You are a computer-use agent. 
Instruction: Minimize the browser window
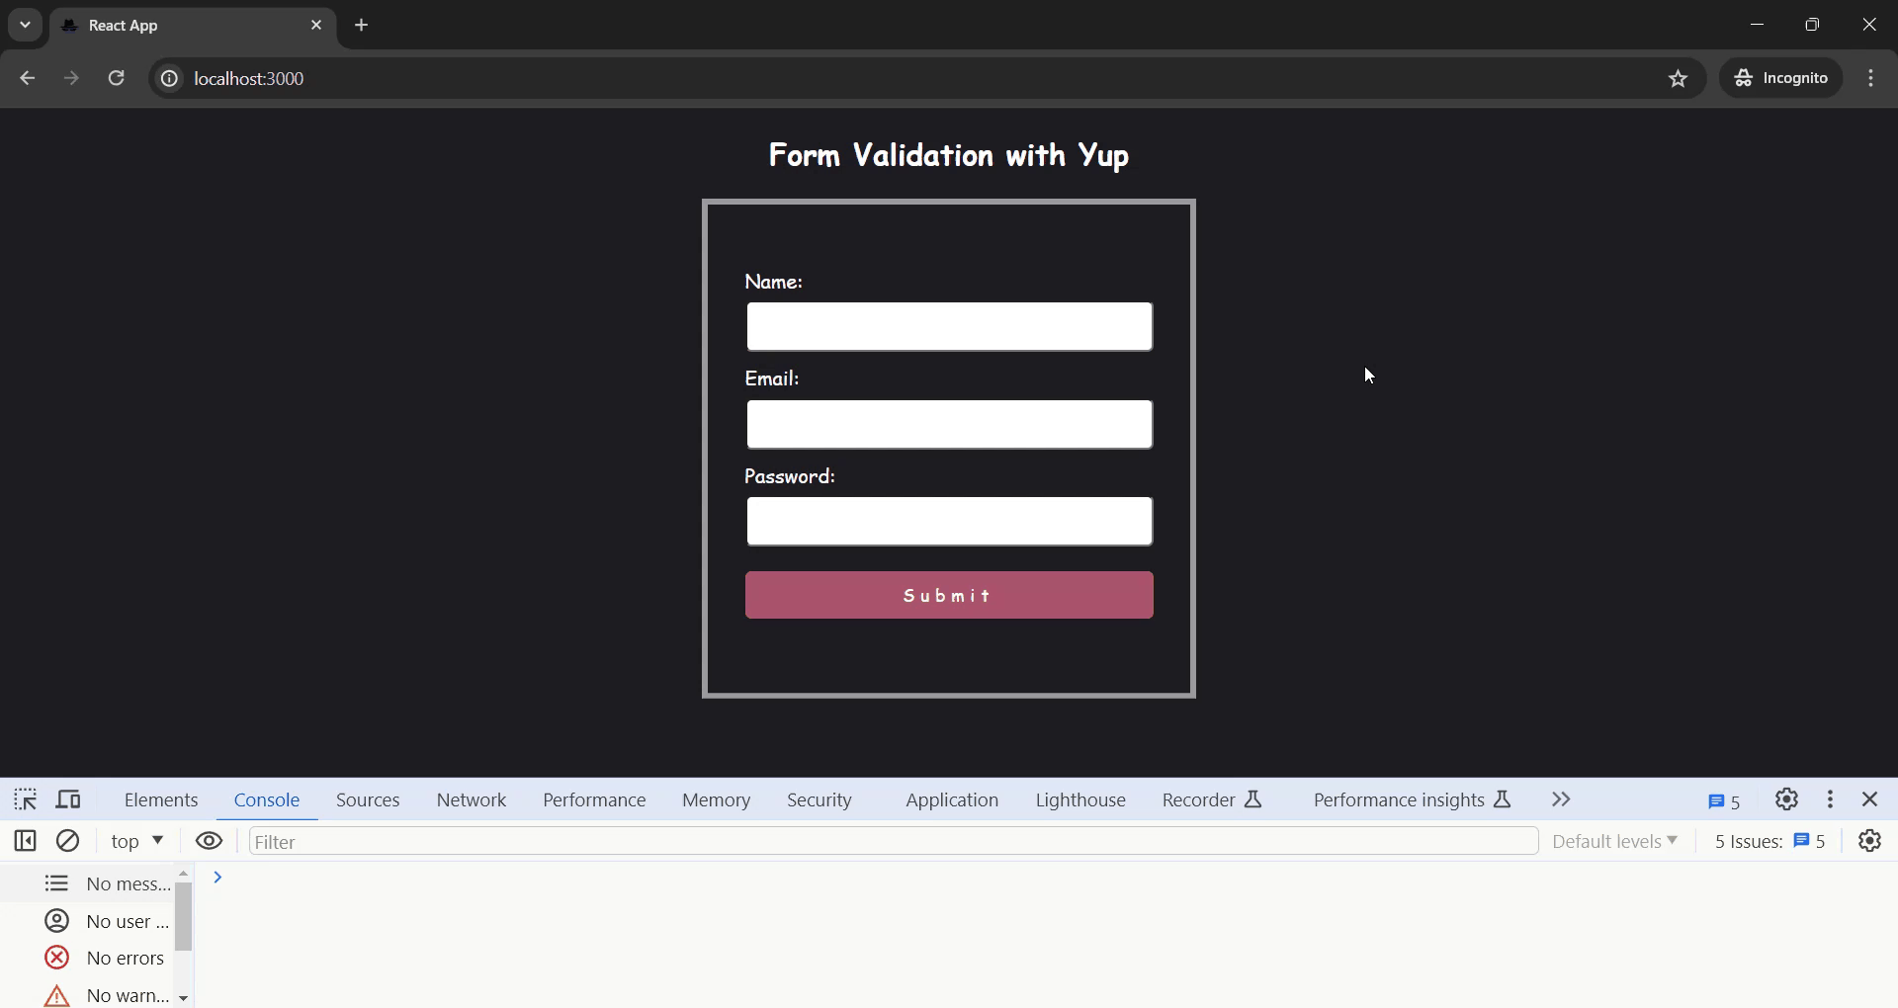1757,25
